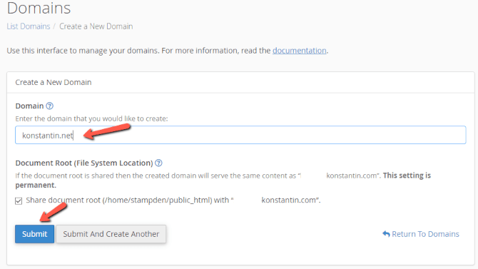Screen dimensions: 478x269
Task: Click the Domain field label
Action: tap(29, 106)
